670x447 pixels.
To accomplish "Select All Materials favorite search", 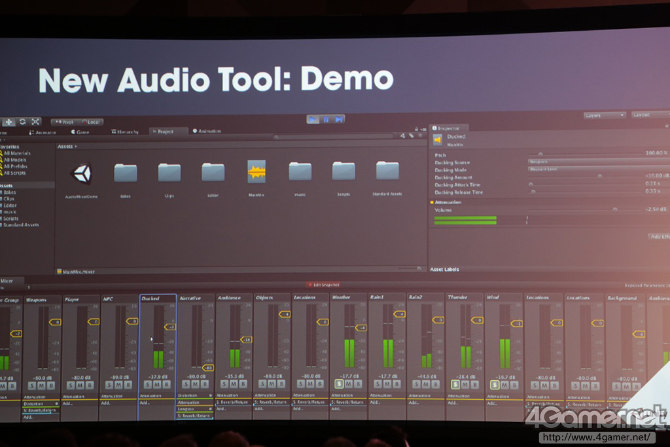I will 16,153.
